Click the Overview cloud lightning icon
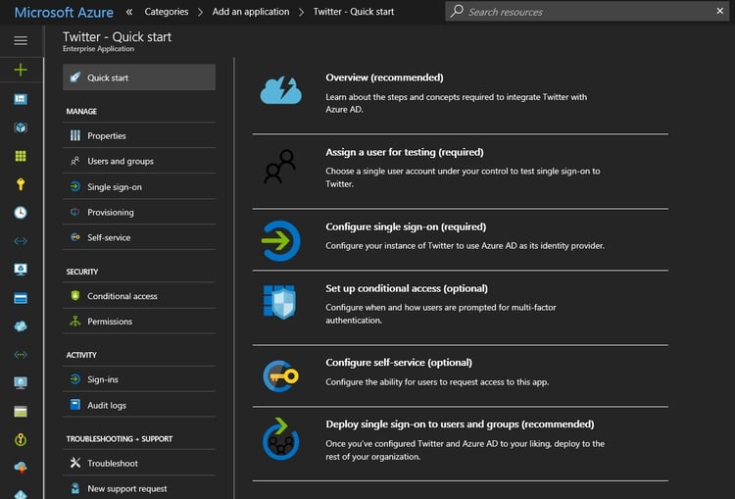 280,91
